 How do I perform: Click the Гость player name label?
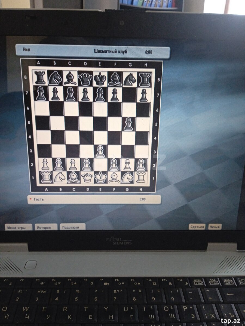tap(39, 199)
